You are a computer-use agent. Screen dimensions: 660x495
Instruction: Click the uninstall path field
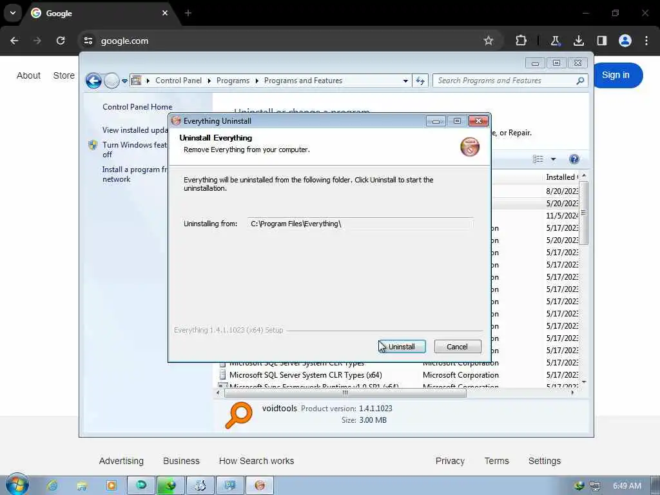tap(361, 224)
